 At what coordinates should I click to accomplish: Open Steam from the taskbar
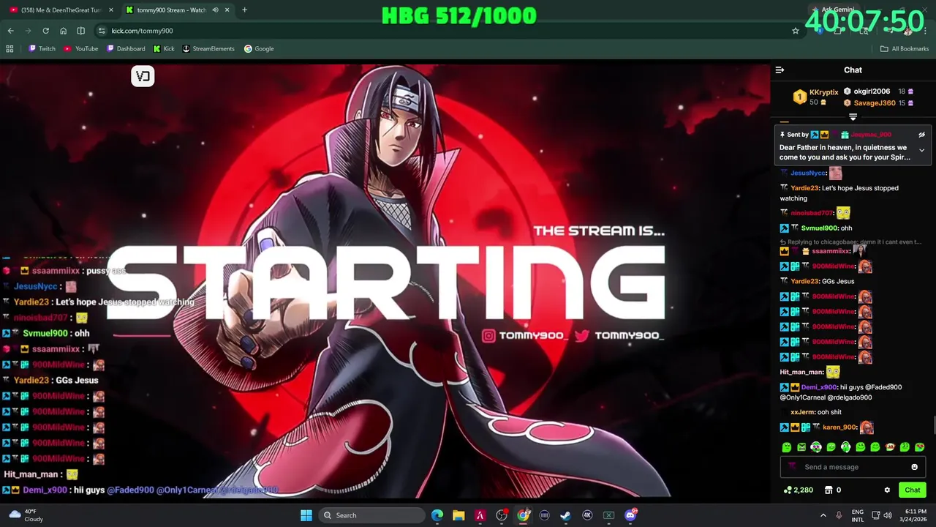point(566,515)
